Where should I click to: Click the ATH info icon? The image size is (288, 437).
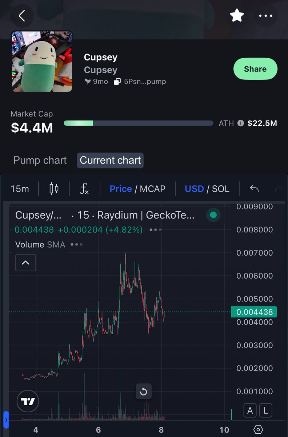tap(240, 123)
